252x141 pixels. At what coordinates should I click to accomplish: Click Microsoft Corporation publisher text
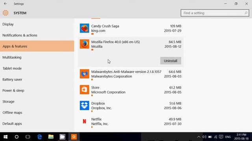click(108, 92)
